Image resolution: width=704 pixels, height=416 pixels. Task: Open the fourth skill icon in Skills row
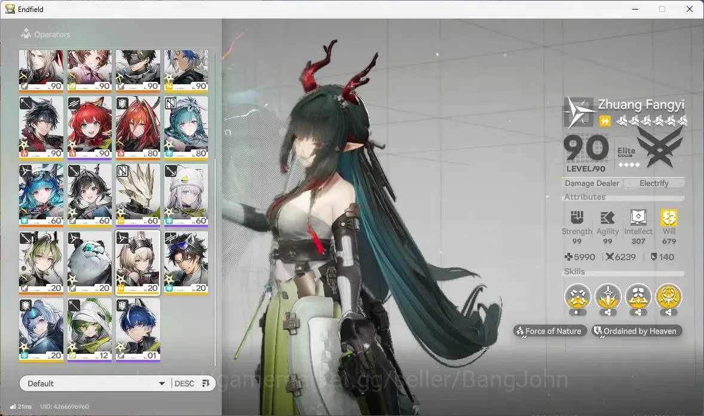669,296
